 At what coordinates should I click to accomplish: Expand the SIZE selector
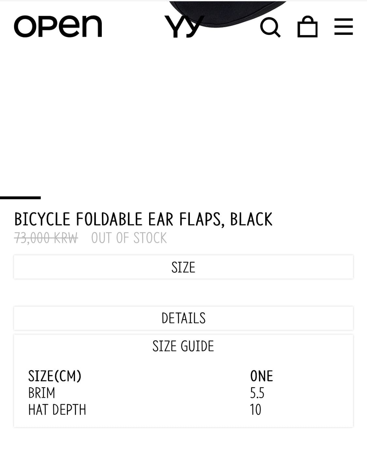[183, 267]
